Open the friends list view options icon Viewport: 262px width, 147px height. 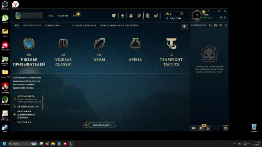click(x=221, y=25)
